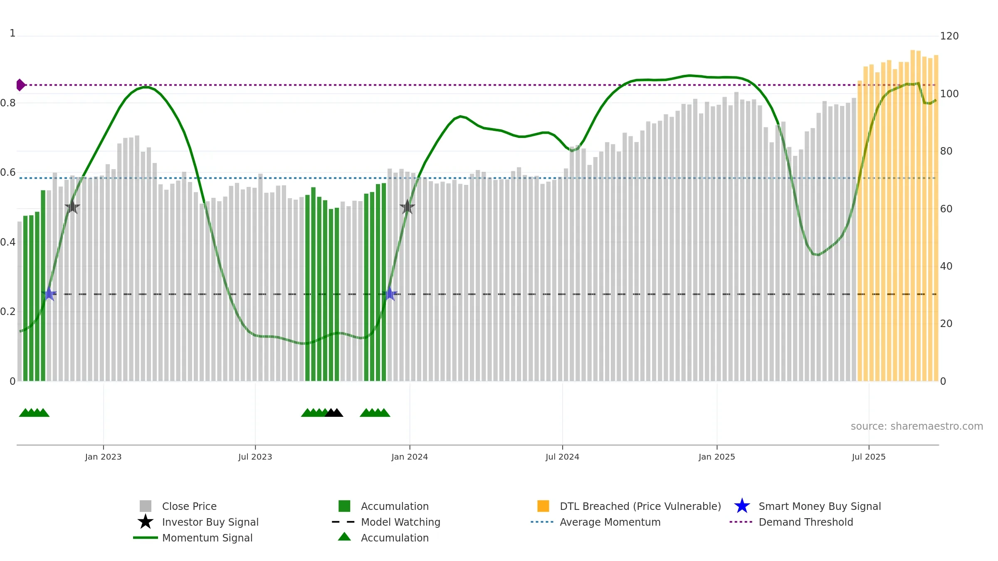Click the Smart Money Buy Signal legend star
The width and height of the screenshot is (998, 561).
coord(742,506)
